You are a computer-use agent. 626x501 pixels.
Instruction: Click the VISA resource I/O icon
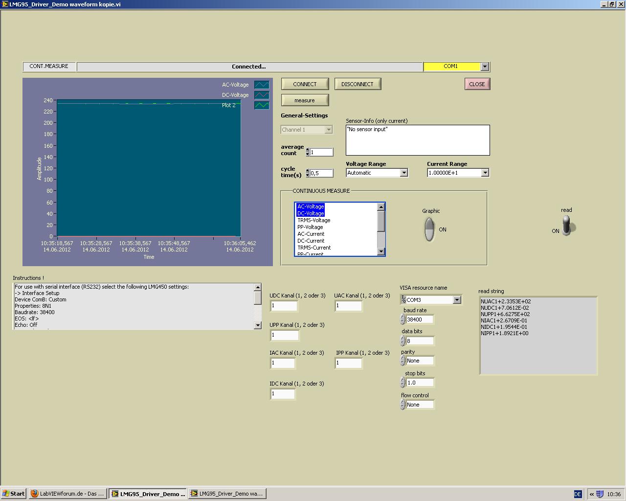point(403,299)
